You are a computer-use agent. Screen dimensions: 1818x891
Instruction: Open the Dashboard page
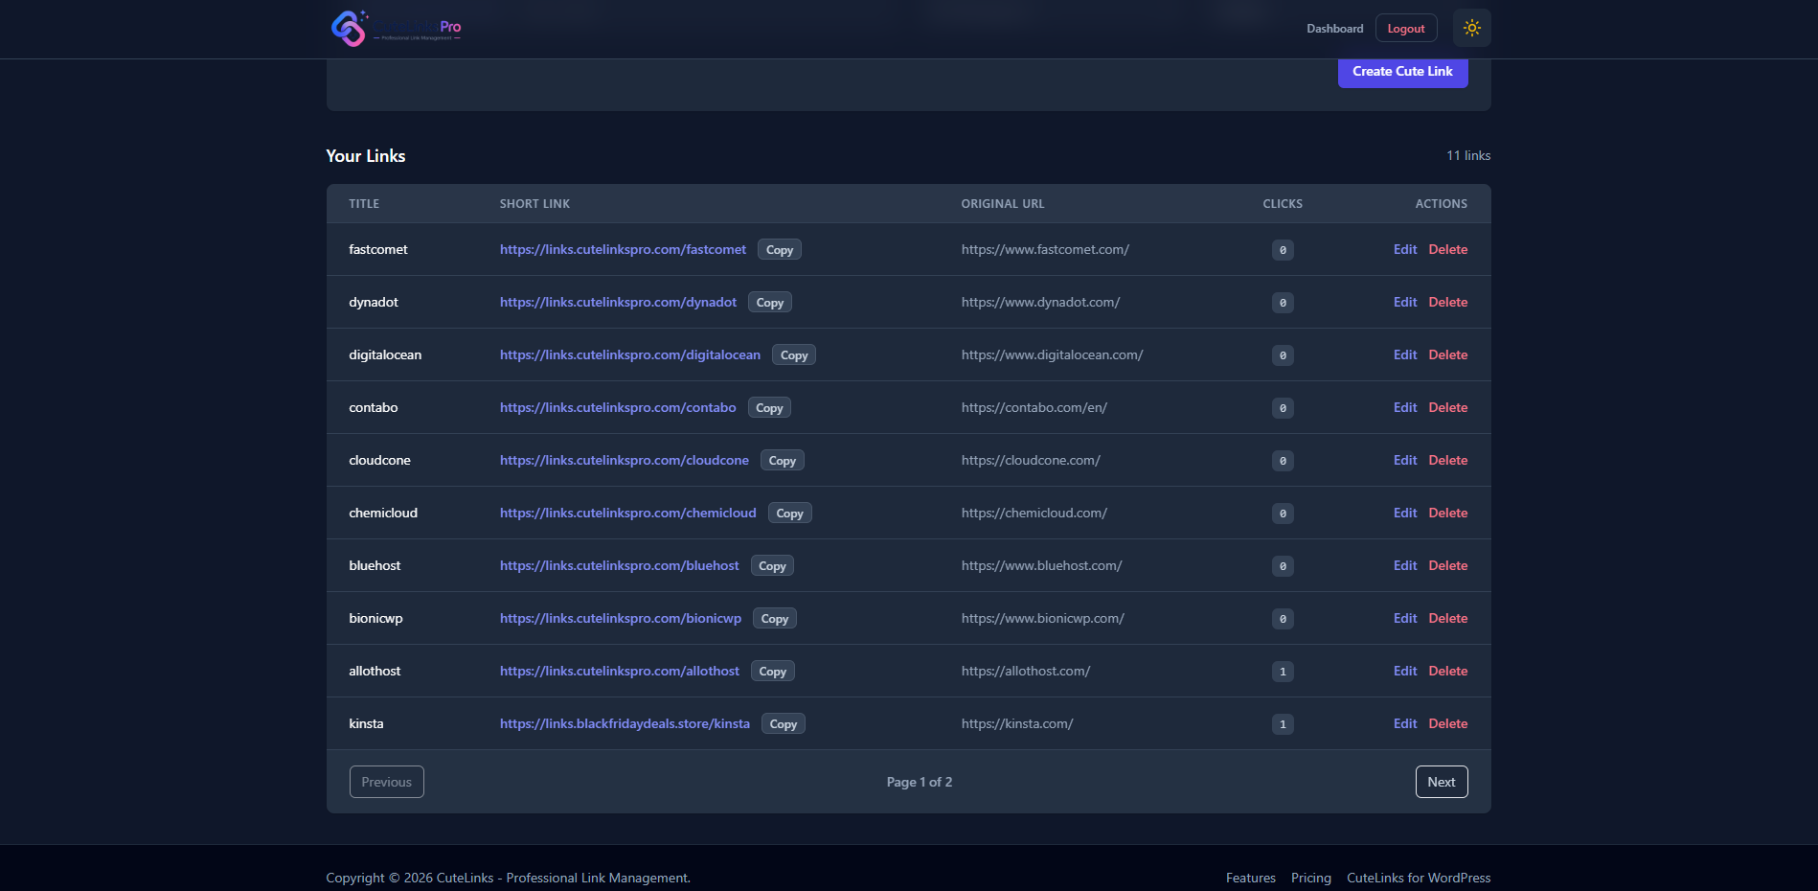click(1334, 29)
